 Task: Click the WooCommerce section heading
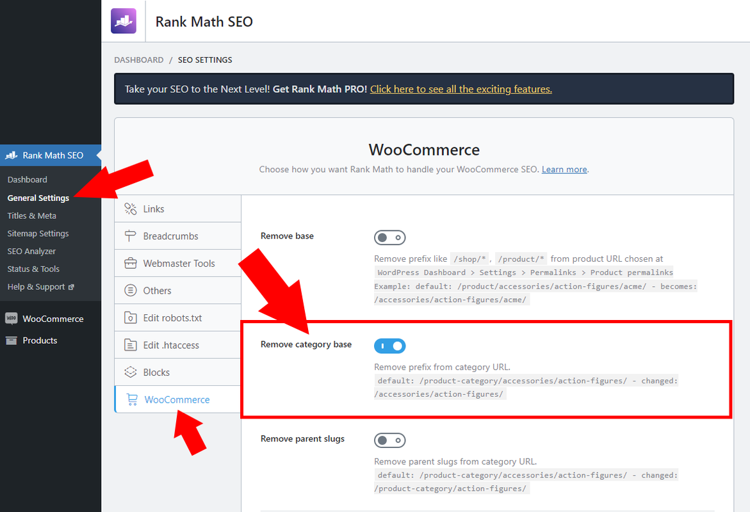coord(424,150)
